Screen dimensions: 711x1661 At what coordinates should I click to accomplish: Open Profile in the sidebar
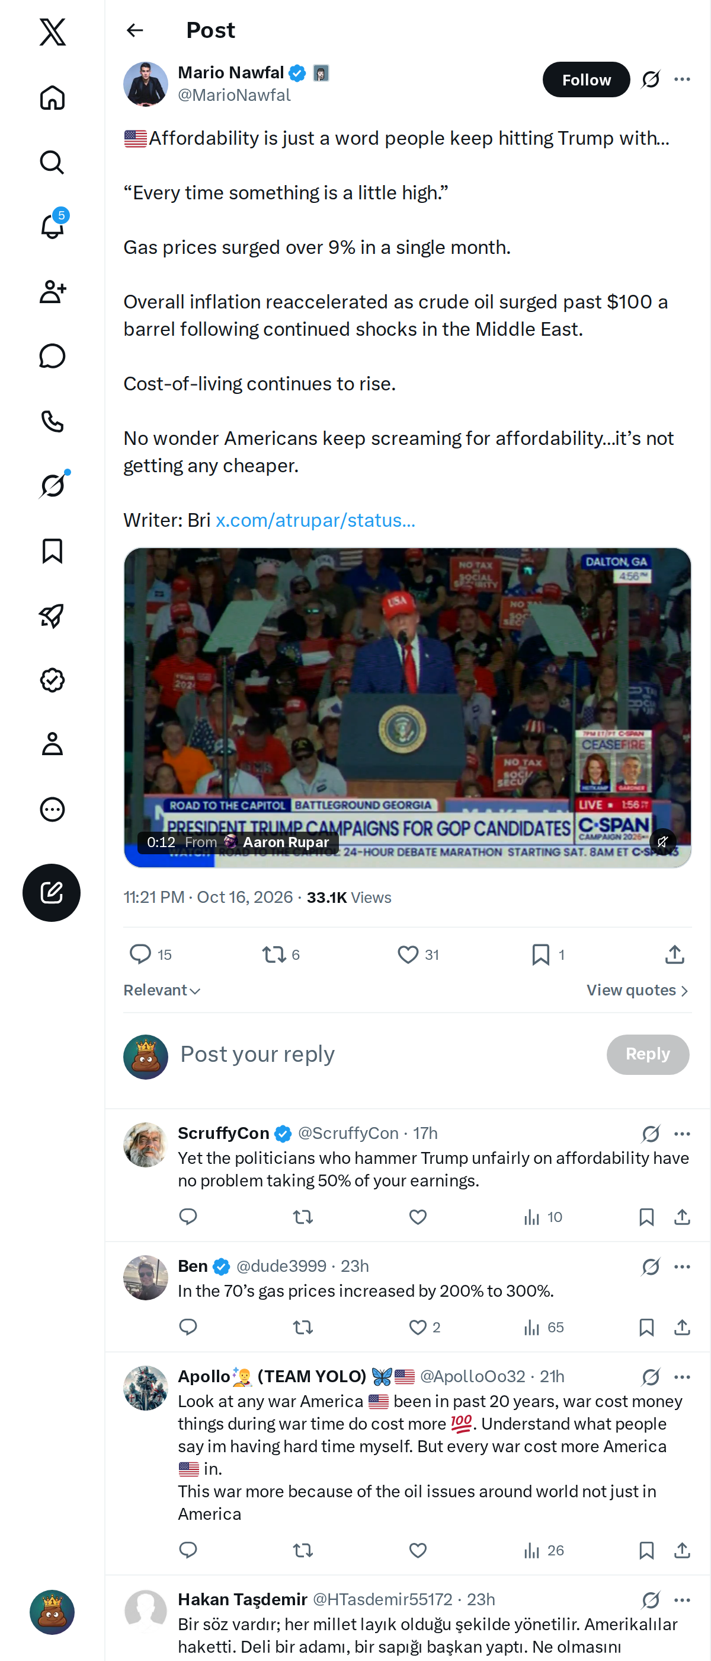coord(52,744)
